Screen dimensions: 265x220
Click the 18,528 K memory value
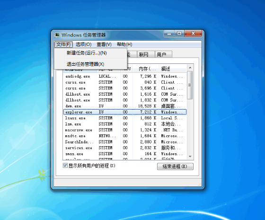[x=147, y=106]
